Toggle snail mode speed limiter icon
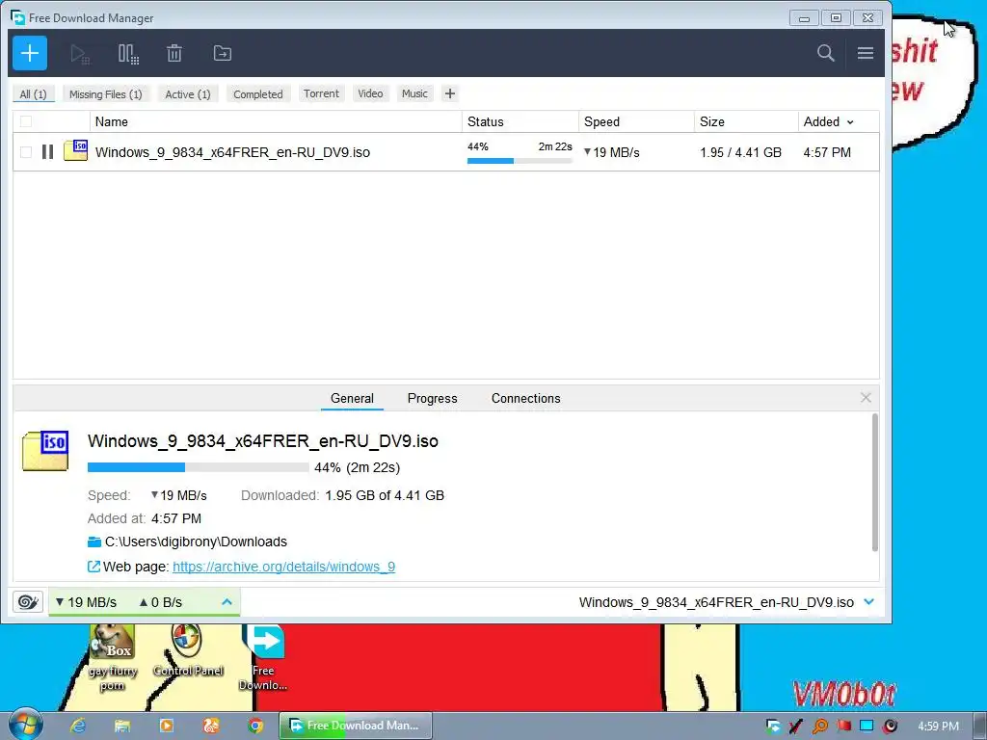This screenshot has height=740, width=987. point(28,601)
